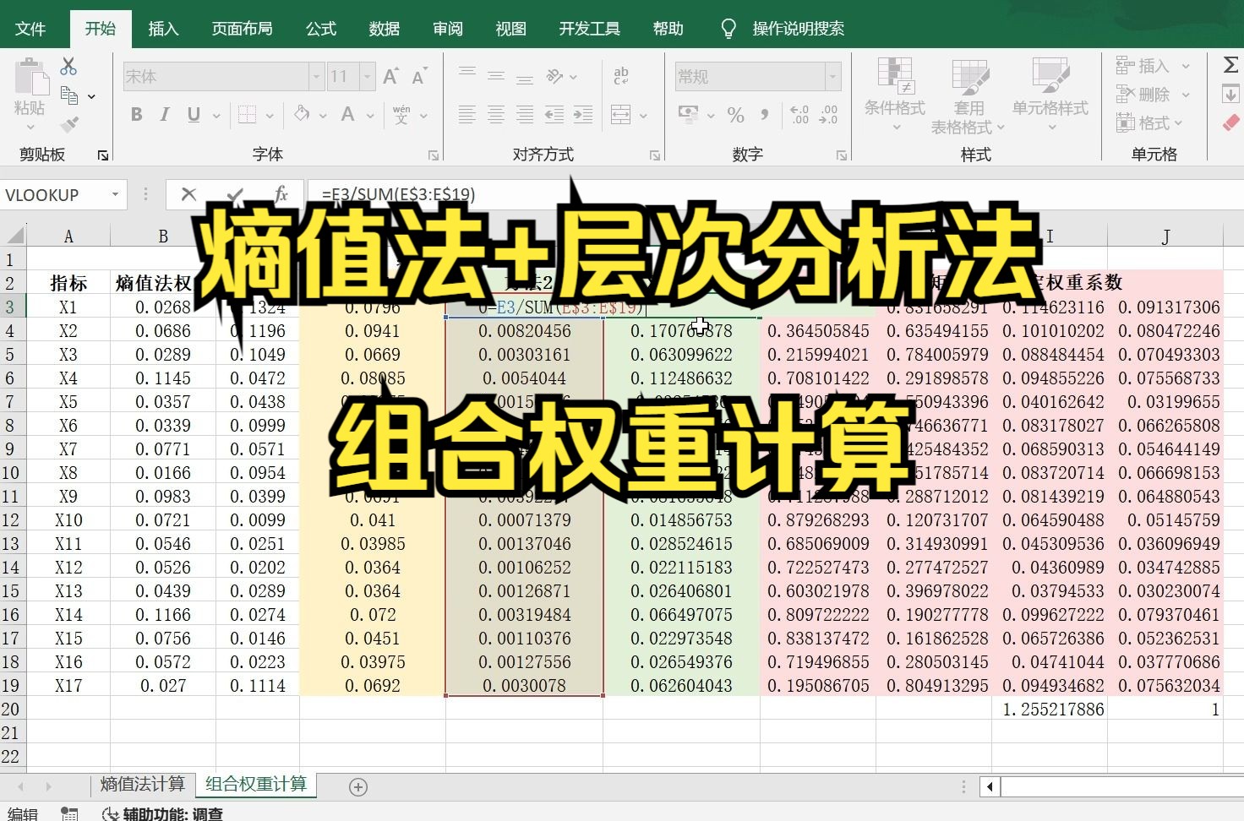Click Increase Decimal icon
Image resolution: width=1244 pixels, height=821 pixels.
pyautogui.click(x=799, y=114)
